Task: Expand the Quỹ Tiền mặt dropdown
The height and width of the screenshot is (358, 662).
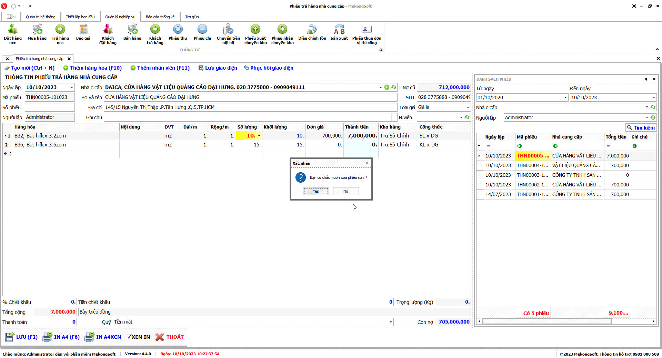Action: pyautogui.click(x=390, y=322)
